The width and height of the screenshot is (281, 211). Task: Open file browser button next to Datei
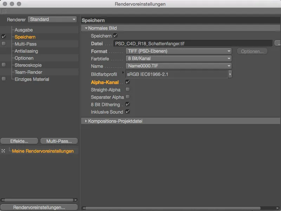click(277, 43)
